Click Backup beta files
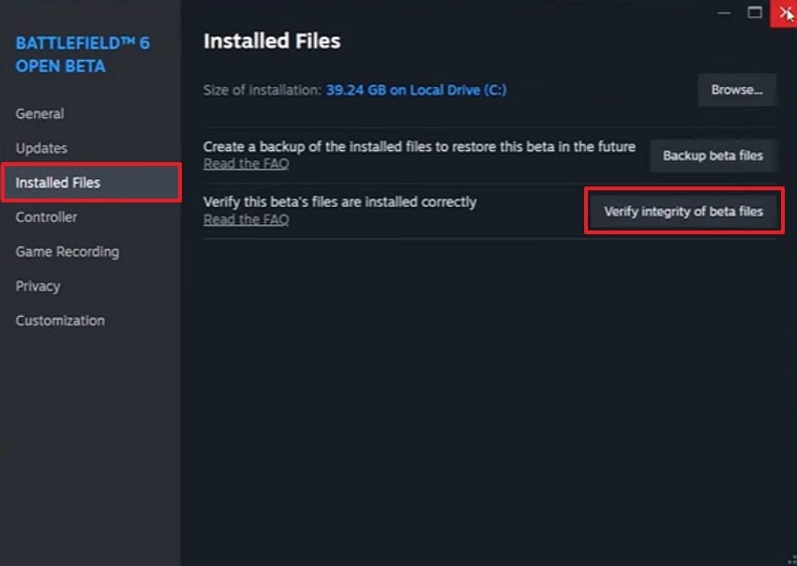 point(713,156)
